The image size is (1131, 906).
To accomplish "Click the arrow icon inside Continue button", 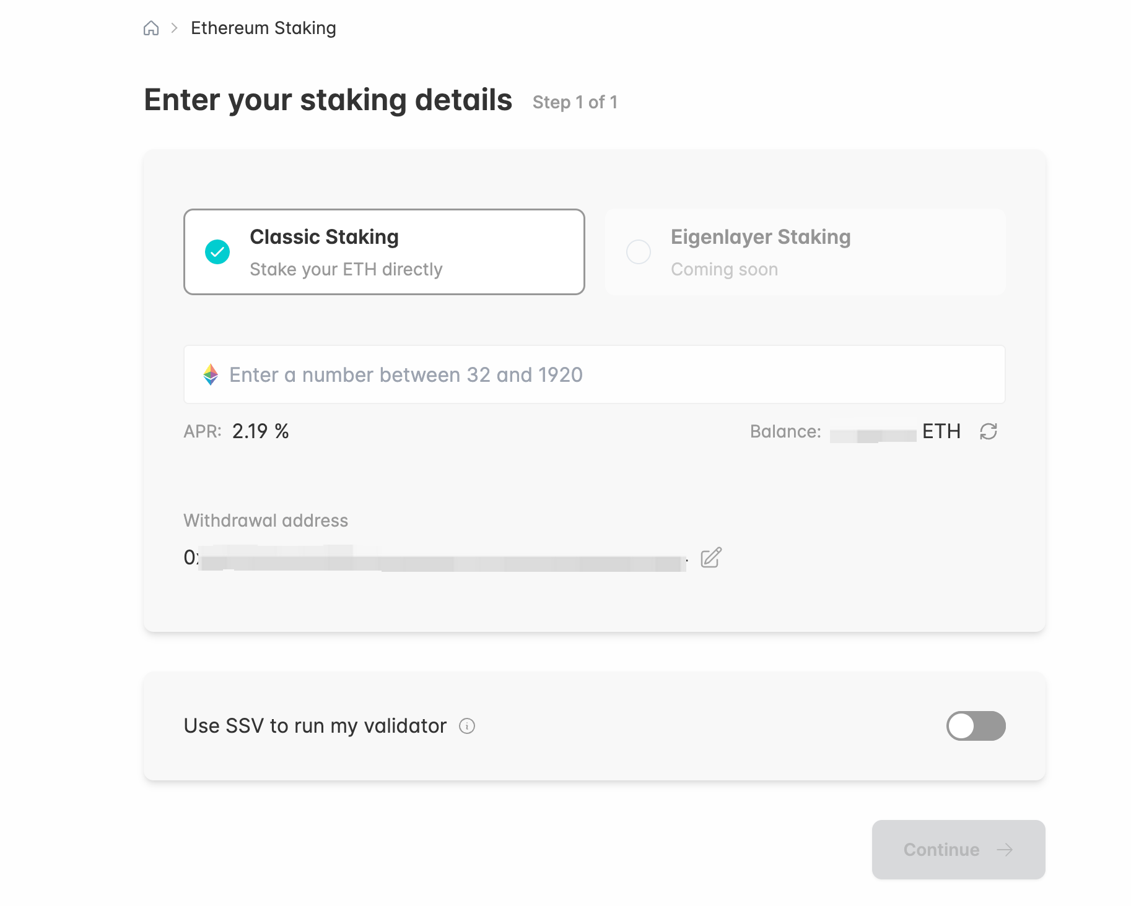I will coord(1005,849).
